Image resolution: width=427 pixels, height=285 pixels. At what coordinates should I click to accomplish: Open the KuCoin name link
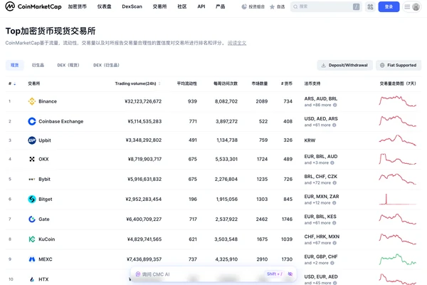click(x=46, y=239)
